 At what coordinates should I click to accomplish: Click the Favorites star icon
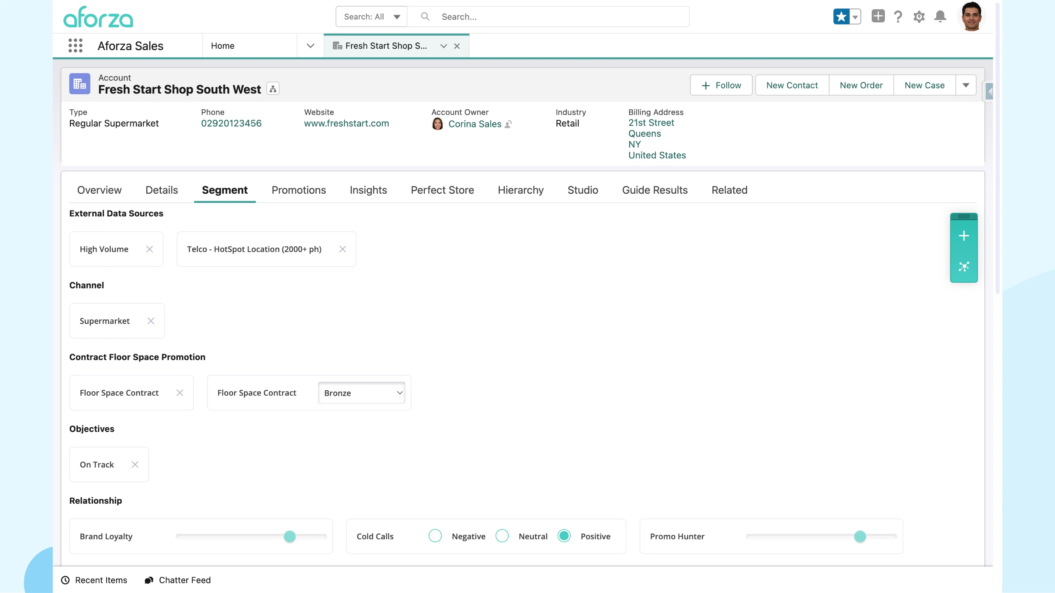tap(841, 17)
